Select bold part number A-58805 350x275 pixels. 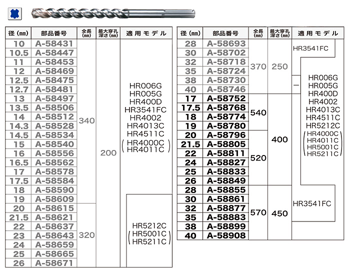(226, 144)
